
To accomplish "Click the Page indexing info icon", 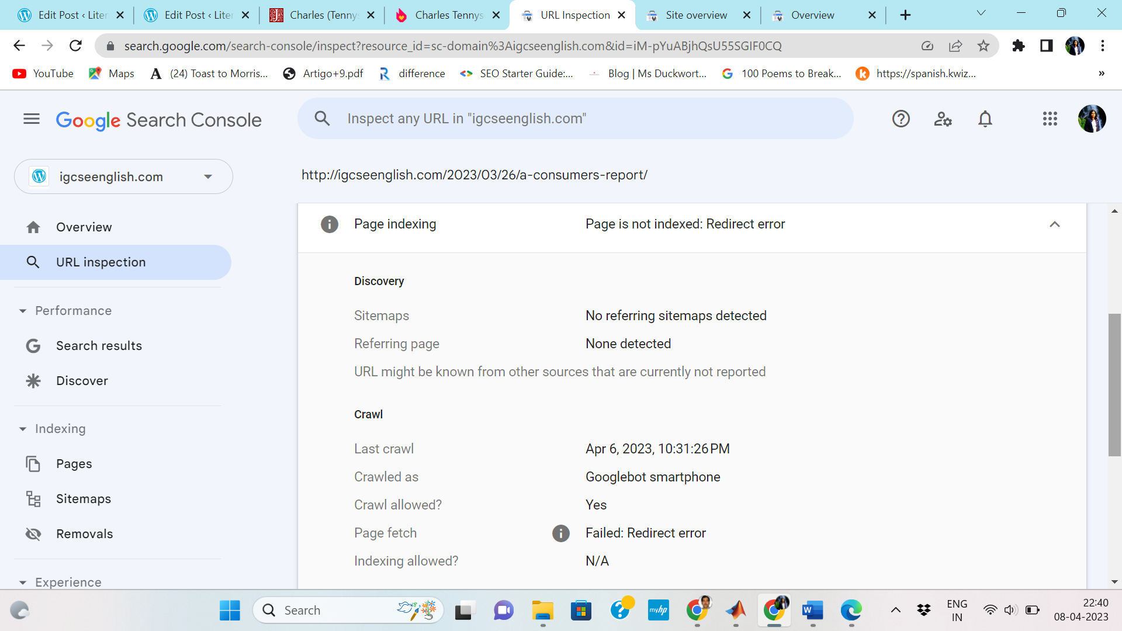I will 330,224.
